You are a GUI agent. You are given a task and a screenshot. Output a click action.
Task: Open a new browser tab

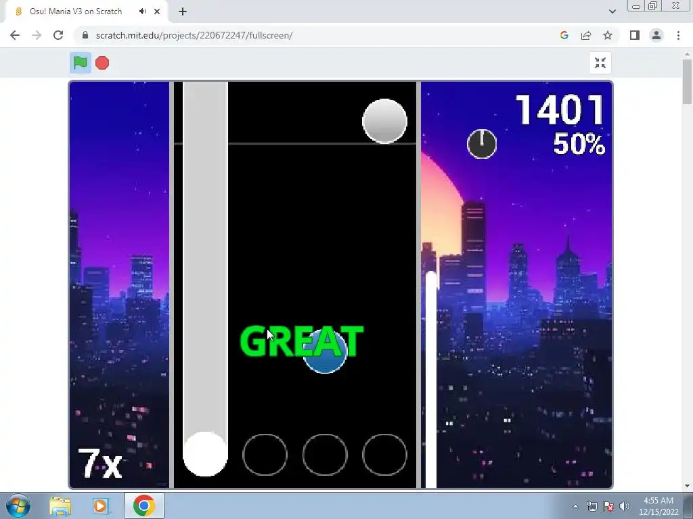tap(183, 12)
